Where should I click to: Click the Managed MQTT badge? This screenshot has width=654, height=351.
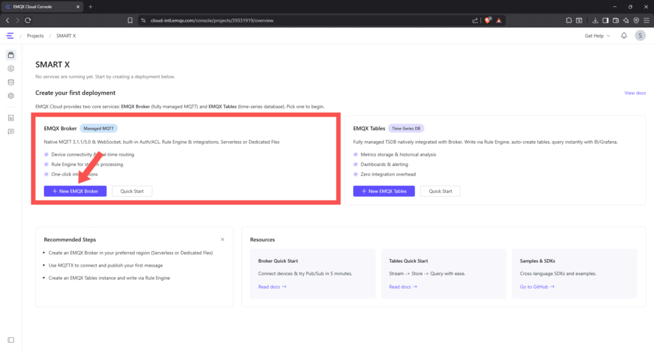98,128
